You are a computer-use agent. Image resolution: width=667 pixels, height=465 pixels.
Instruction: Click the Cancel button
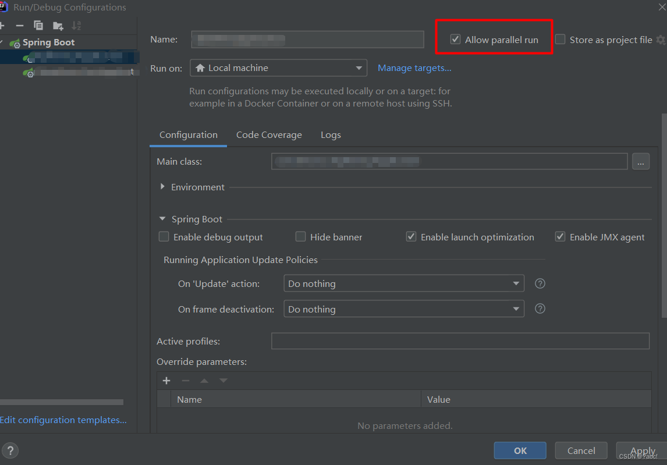click(581, 450)
